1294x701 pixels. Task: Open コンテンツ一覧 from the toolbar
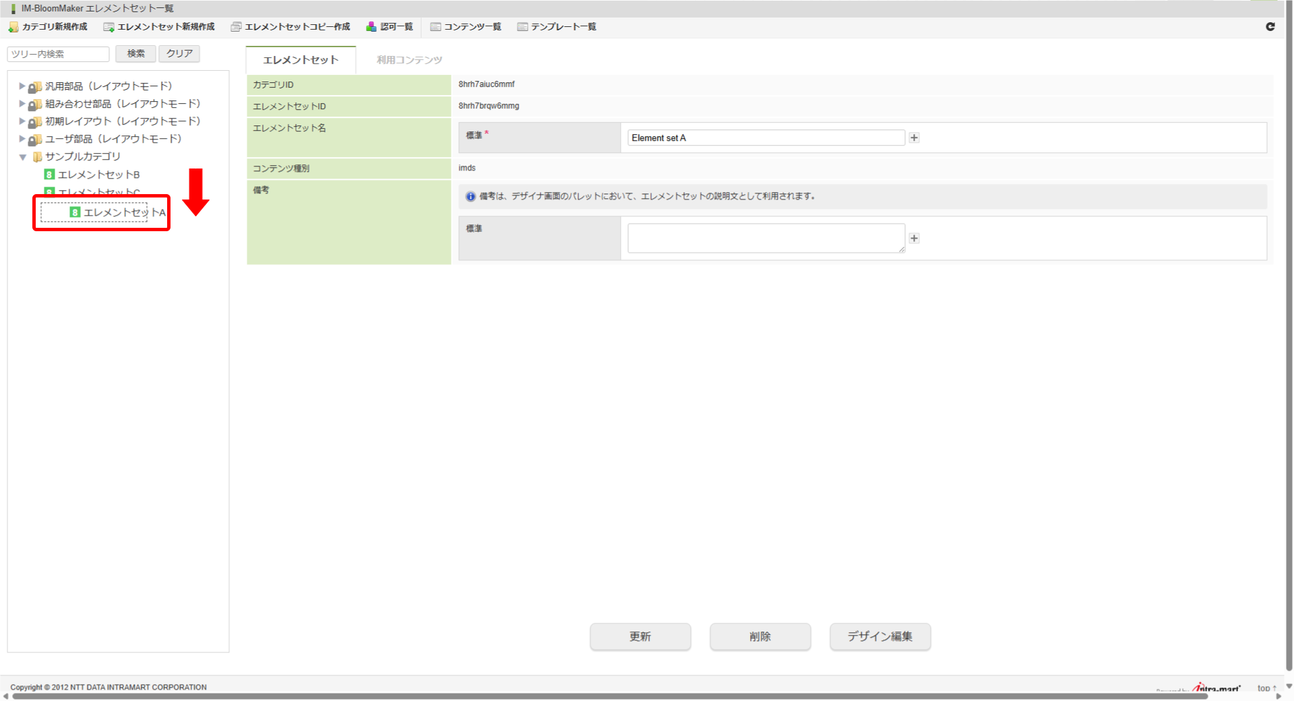466,27
